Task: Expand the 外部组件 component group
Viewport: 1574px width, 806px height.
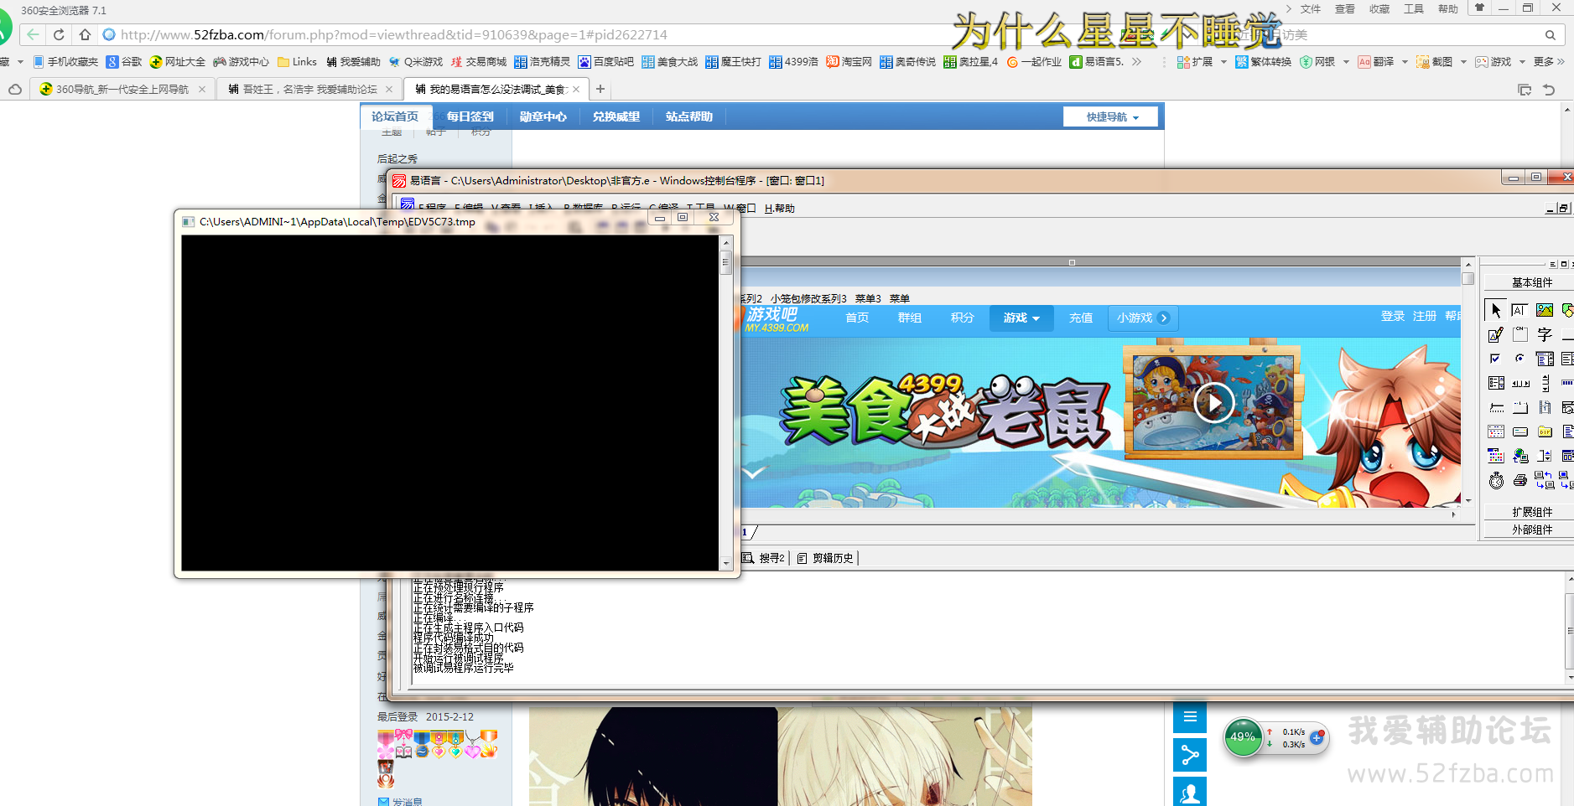Action: pos(1531,530)
